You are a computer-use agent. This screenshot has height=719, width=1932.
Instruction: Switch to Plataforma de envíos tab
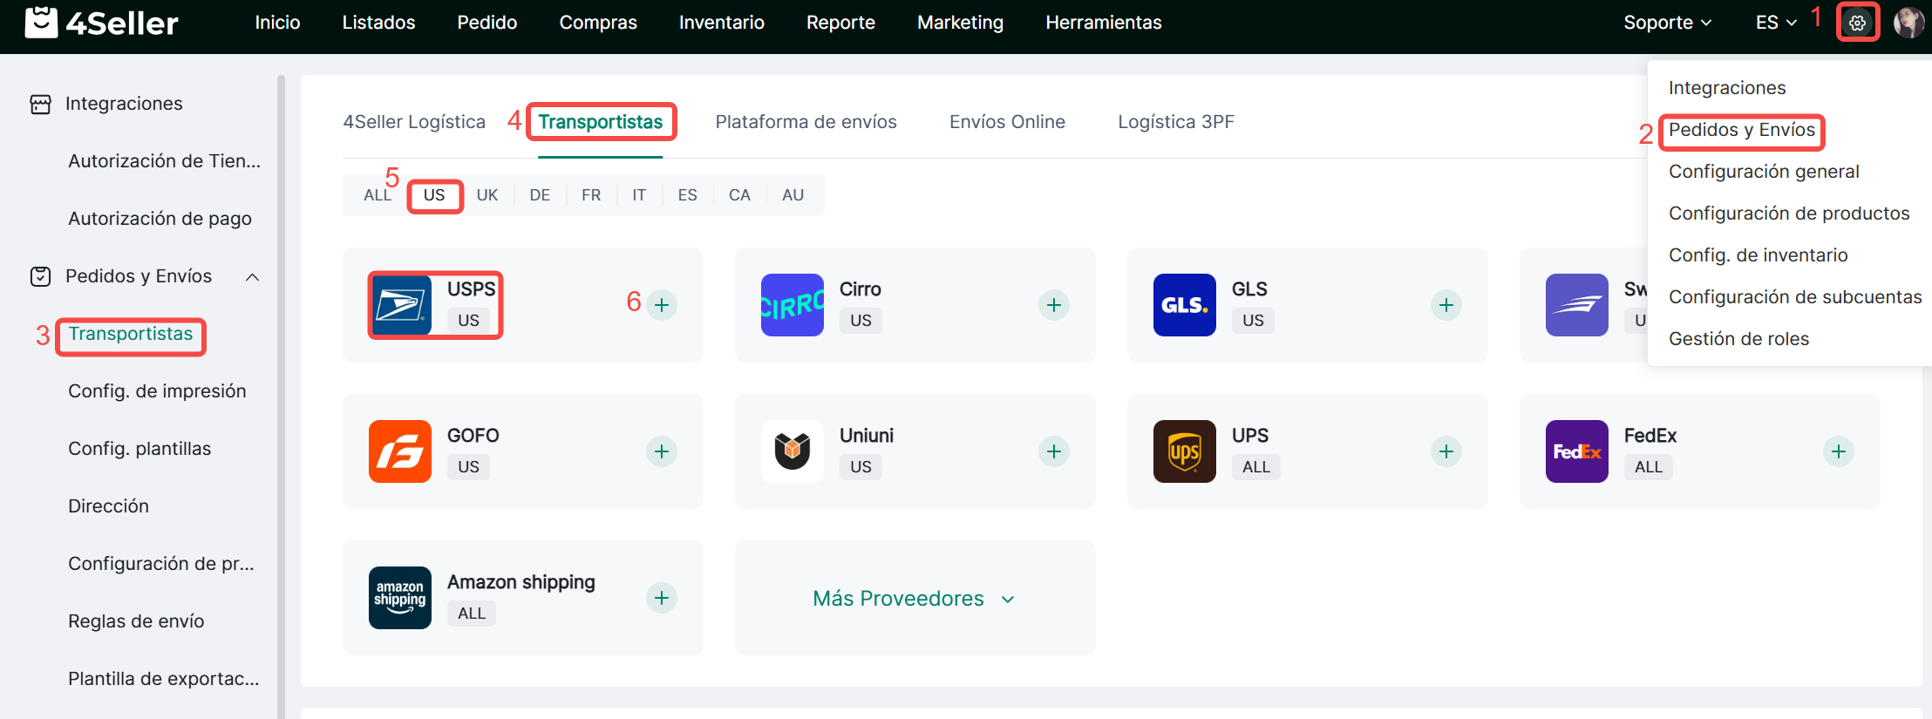[x=806, y=122]
